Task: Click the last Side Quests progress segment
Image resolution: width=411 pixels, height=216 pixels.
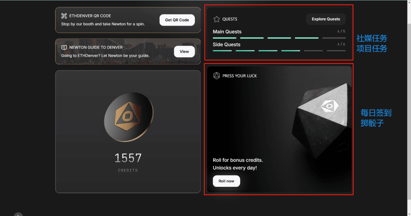Action: coord(336,51)
